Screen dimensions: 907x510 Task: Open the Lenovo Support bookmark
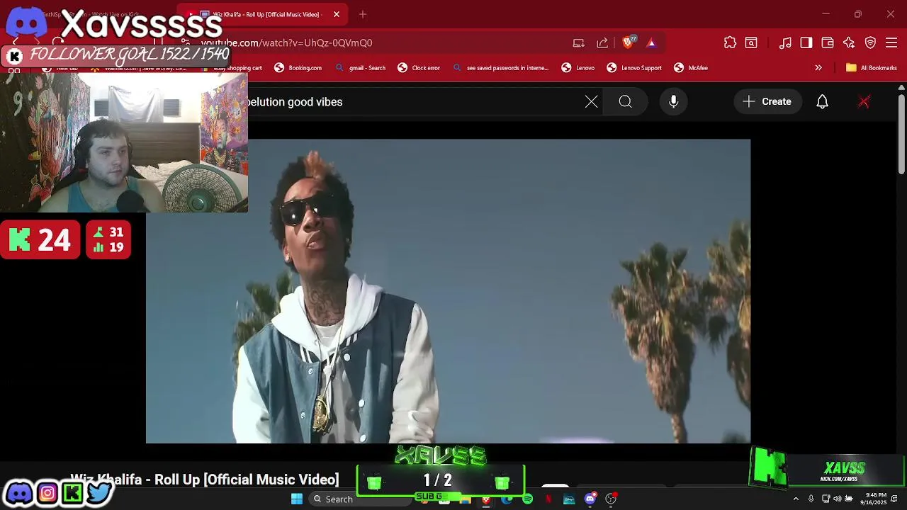tap(633, 68)
